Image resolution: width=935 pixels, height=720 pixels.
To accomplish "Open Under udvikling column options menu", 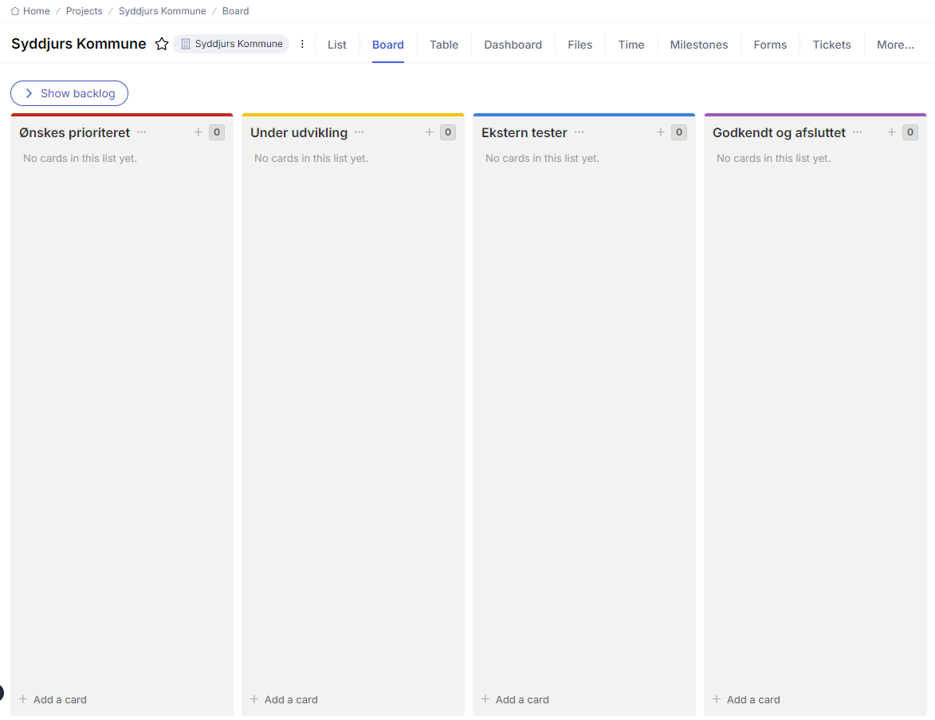I will point(359,132).
